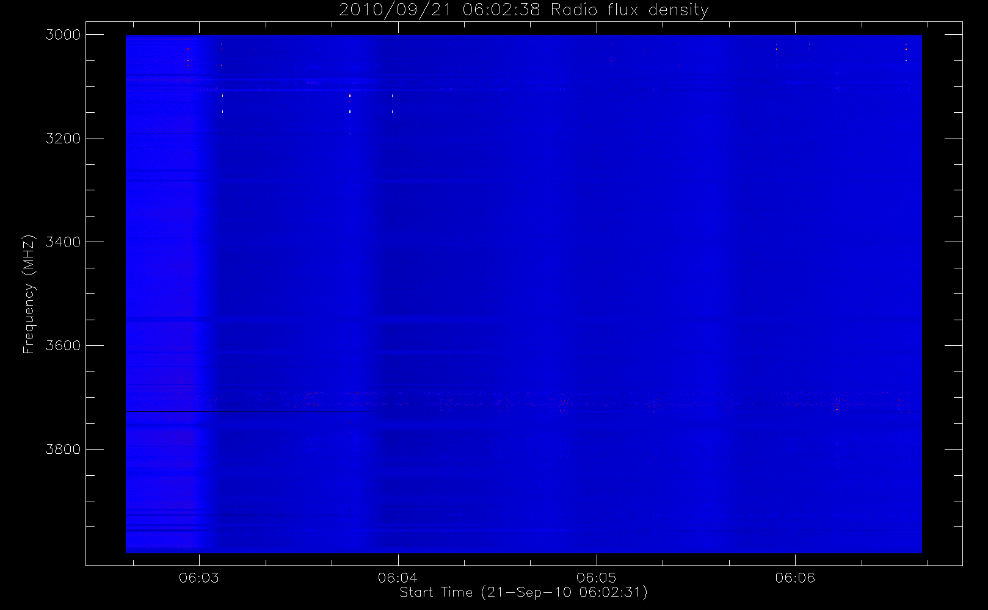This screenshot has width=988, height=610.
Task: Click the dark horizontal line near 3730 MHz
Action: (249, 412)
